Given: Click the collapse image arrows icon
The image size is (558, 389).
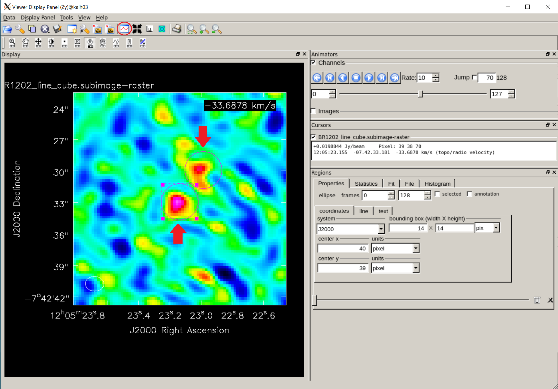Looking at the screenshot, I should pos(137,29).
